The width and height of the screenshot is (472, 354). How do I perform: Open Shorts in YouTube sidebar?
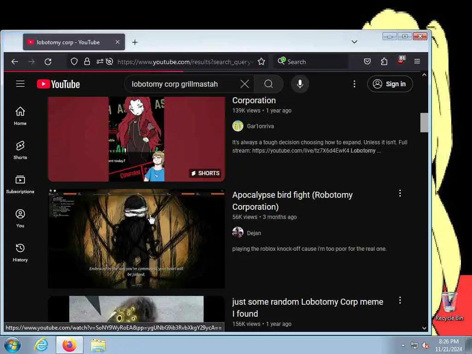tap(20, 150)
